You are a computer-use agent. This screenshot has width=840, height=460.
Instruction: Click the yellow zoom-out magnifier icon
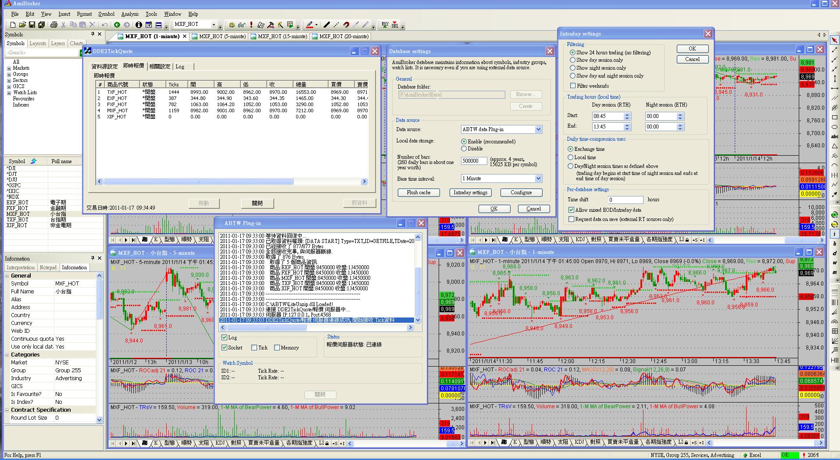pos(835,225)
